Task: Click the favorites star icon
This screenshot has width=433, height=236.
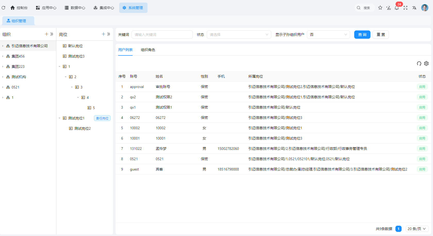Action: tap(380, 8)
